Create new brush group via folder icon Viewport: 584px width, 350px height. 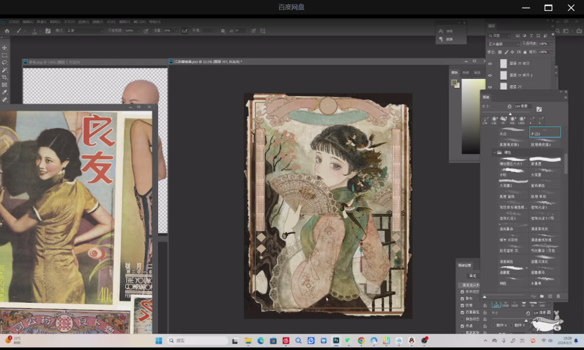point(541,296)
